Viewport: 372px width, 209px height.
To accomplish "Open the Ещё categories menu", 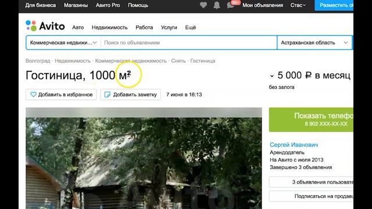I will pyautogui.click(x=191, y=27).
